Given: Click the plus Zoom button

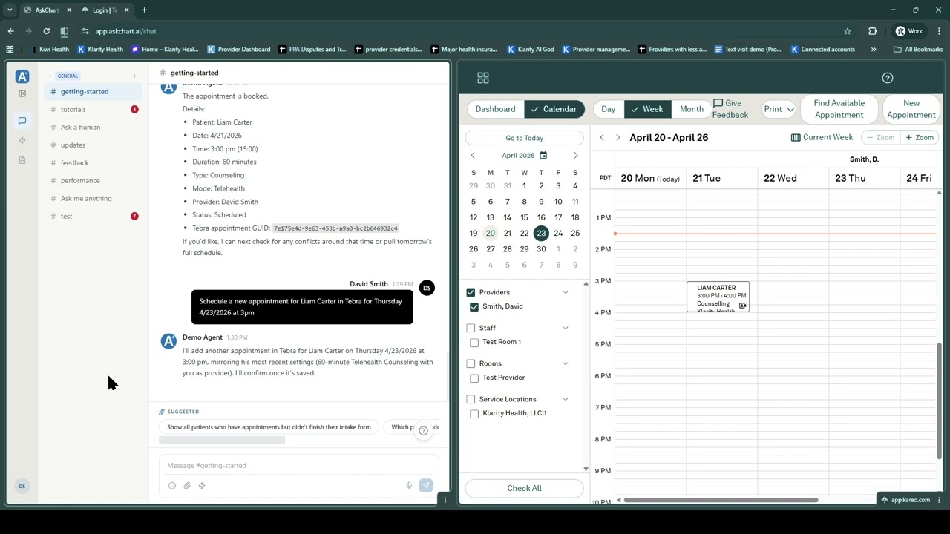Looking at the screenshot, I should point(919,137).
